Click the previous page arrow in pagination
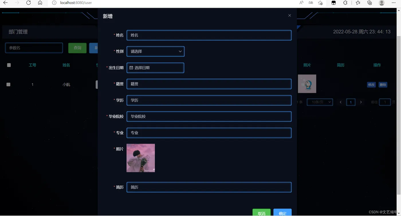 [x=341, y=102]
